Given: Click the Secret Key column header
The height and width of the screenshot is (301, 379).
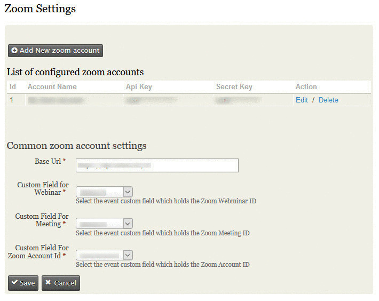Looking at the screenshot, I should [x=234, y=87].
